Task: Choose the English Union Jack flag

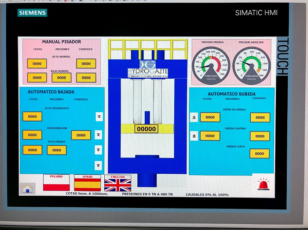Action: pos(117,183)
